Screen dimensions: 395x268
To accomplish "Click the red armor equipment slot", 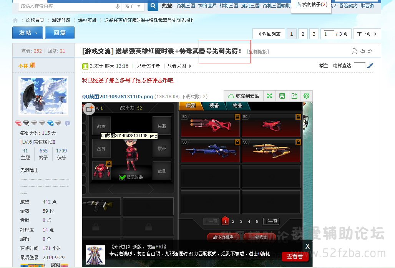I will pyautogui.click(x=101, y=170).
